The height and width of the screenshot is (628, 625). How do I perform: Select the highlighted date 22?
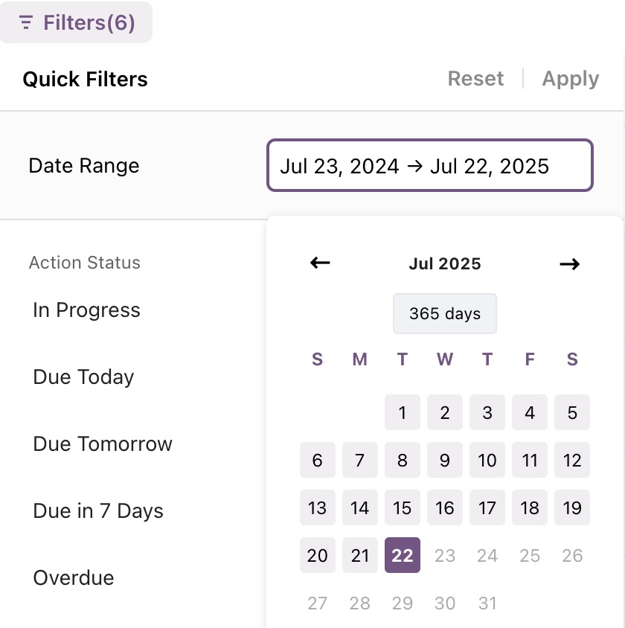click(x=403, y=555)
